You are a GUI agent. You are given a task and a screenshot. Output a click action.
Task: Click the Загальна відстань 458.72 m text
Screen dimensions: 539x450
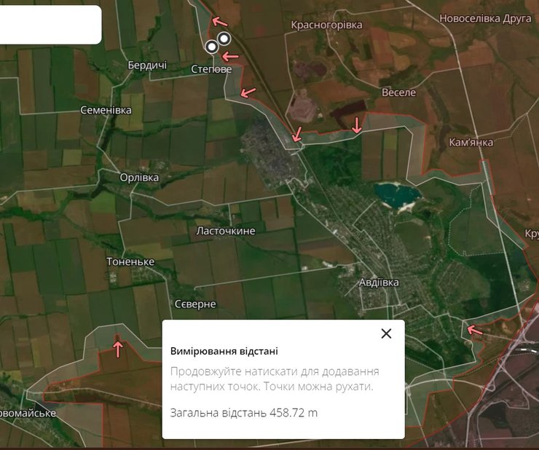tap(244, 413)
